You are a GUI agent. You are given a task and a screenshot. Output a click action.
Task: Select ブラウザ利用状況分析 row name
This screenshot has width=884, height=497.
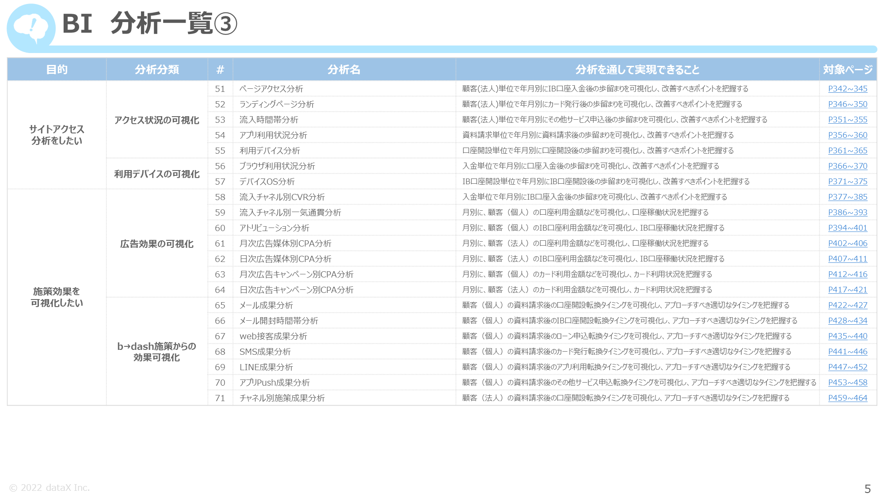tap(277, 166)
